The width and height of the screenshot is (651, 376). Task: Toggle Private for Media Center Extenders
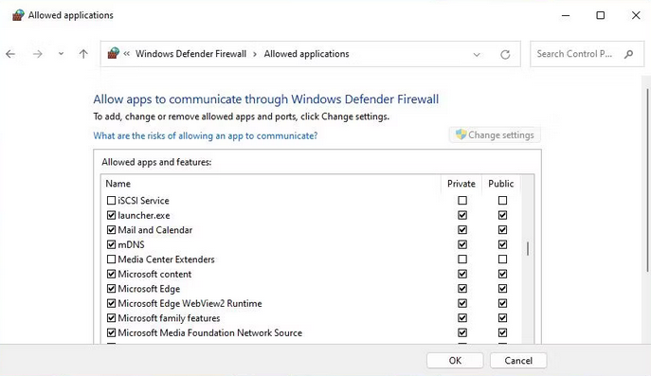(x=462, y=259)
